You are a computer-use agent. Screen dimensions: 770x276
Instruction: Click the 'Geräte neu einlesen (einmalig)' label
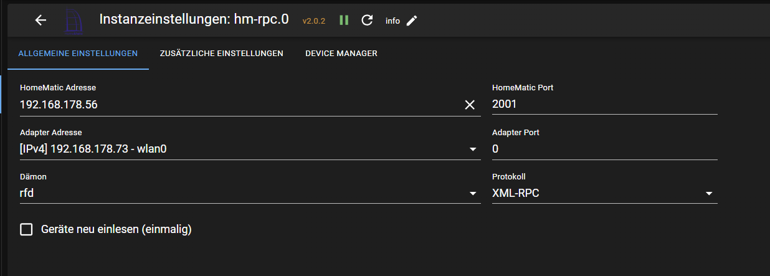pyautogui.click(x=116, y=230)
